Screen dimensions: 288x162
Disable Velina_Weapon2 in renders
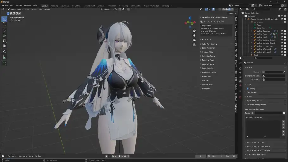285,52
